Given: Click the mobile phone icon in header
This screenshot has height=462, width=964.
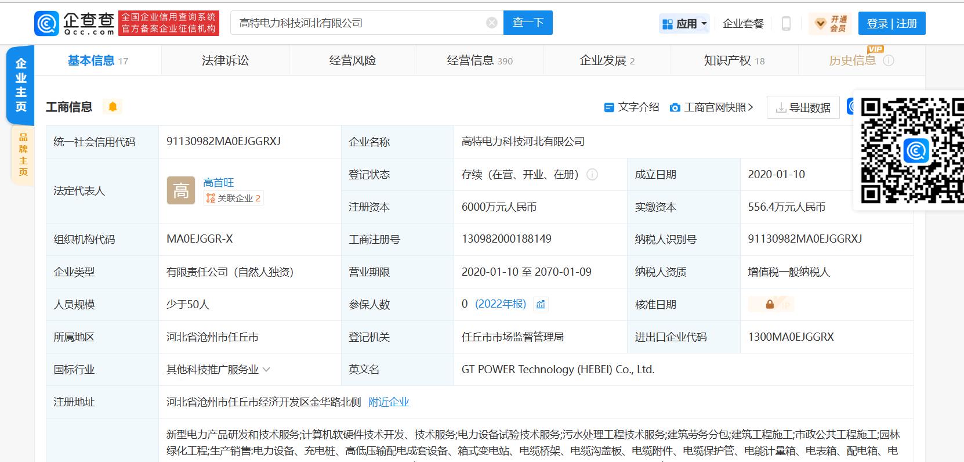Looking at the screenshot, I should [x=786, y=23].
